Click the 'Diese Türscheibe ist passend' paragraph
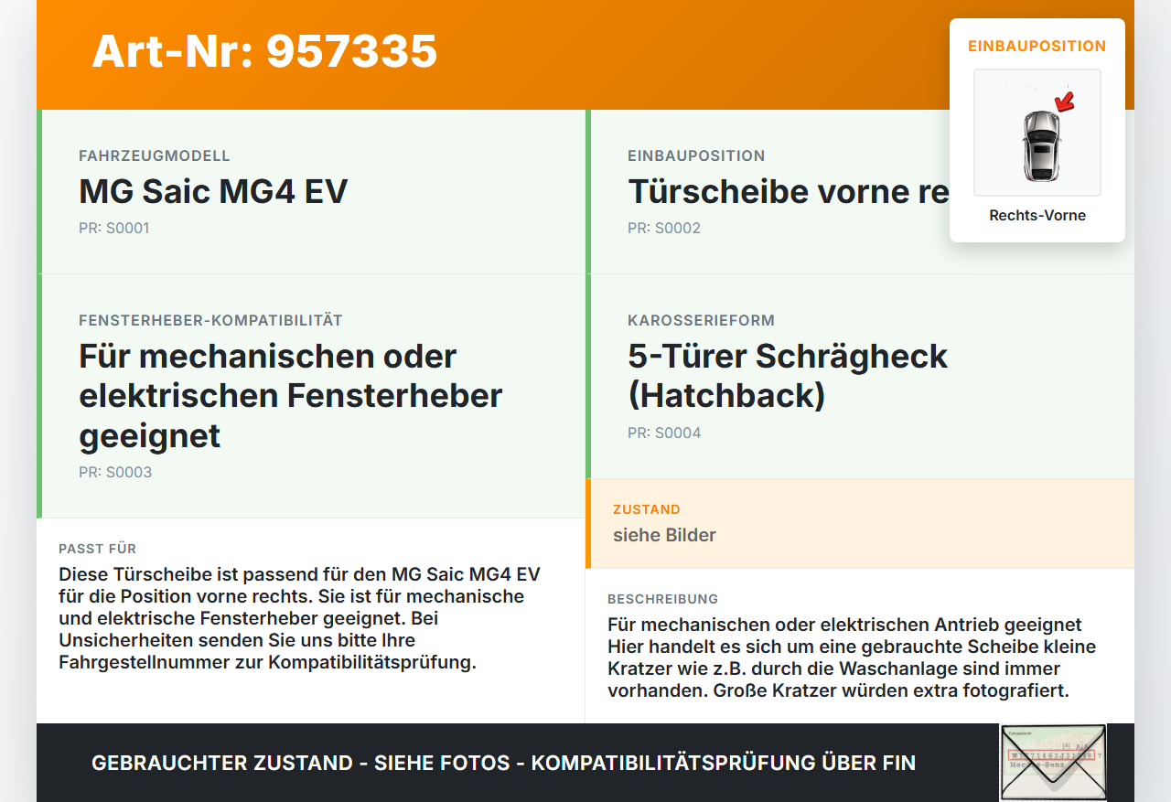Image resolution: width=1171 pixels, height=802 pixels. [x=300, y=618]
